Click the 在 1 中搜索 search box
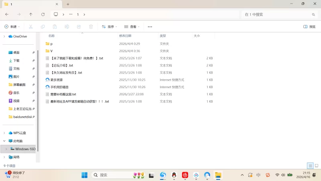 [x=277, y=14]
